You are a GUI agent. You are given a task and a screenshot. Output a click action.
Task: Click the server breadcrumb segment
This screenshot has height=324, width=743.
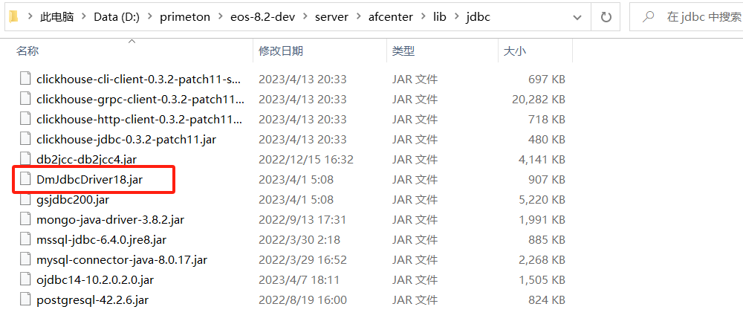click(x=330, y=17)
